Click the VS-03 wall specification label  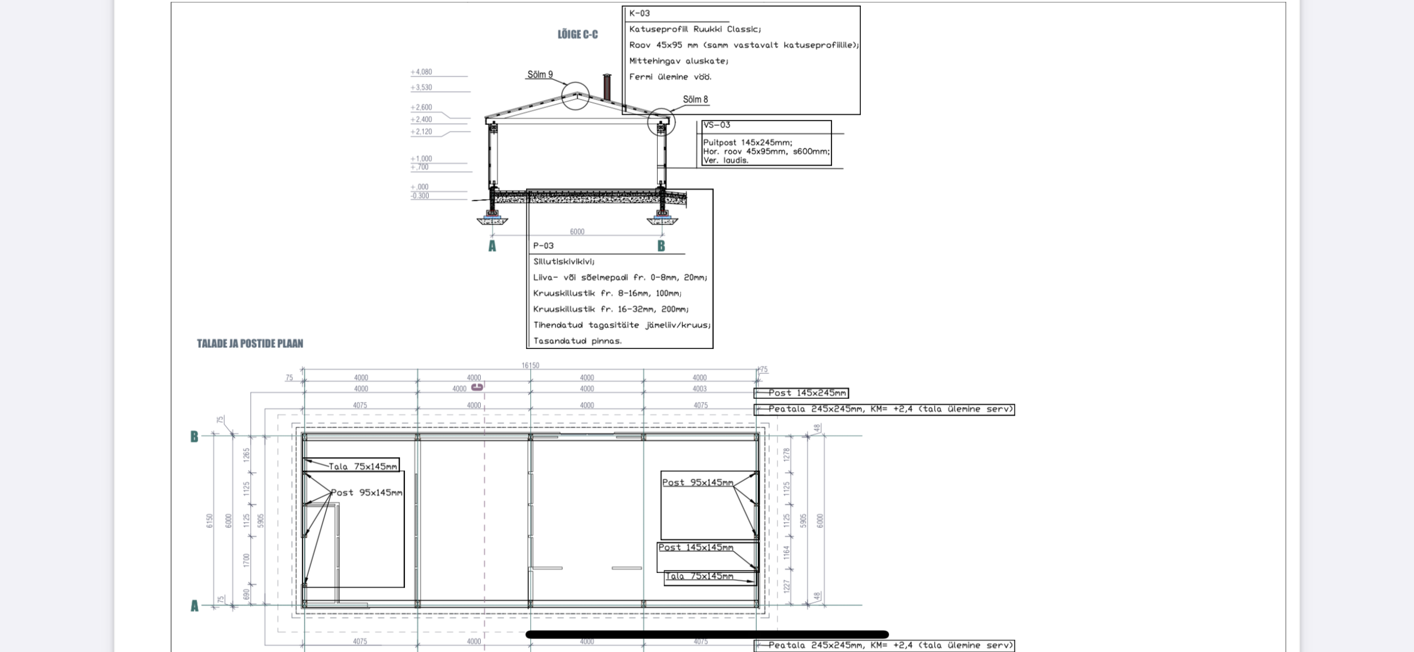(x=717, y=125)
